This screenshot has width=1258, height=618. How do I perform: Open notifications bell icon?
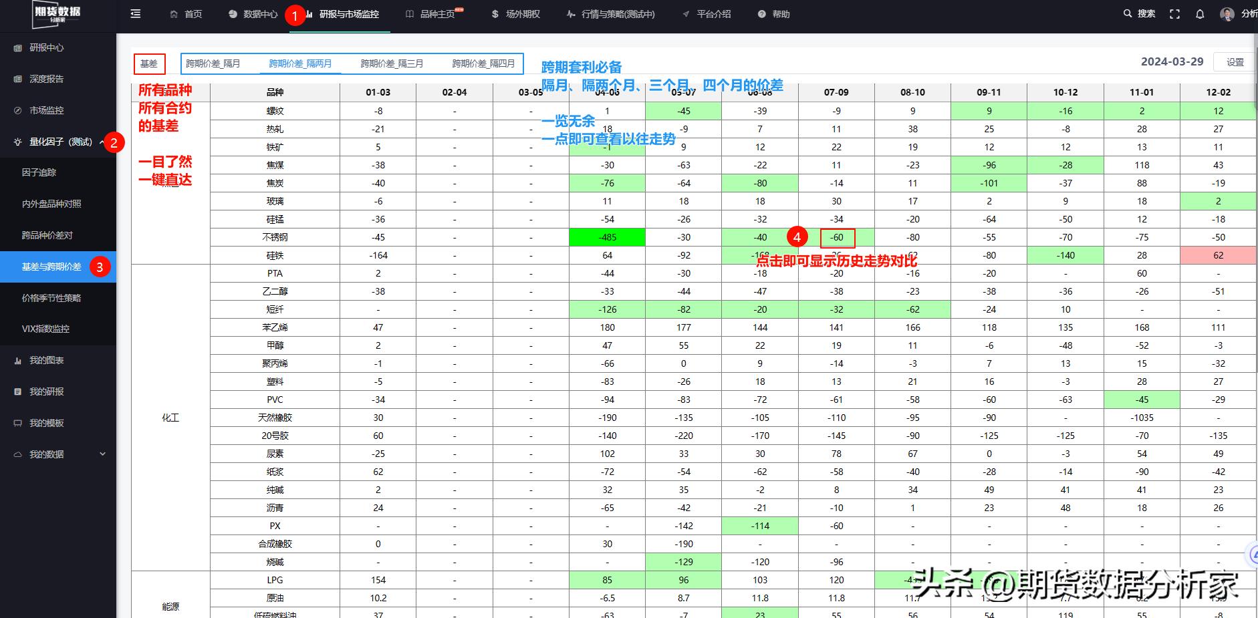pos(1200,14)
